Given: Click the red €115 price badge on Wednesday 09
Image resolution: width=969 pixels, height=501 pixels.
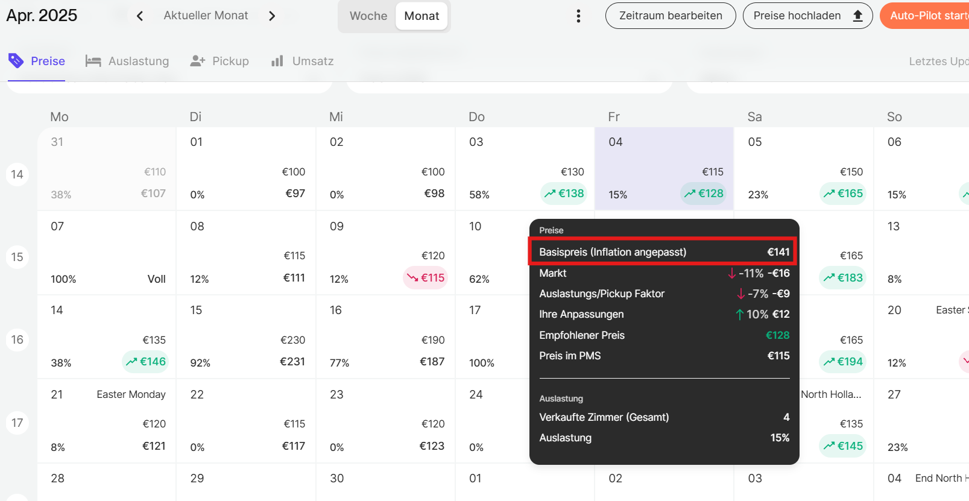Looking at the screenshot, I should click(x=426, y=278).
